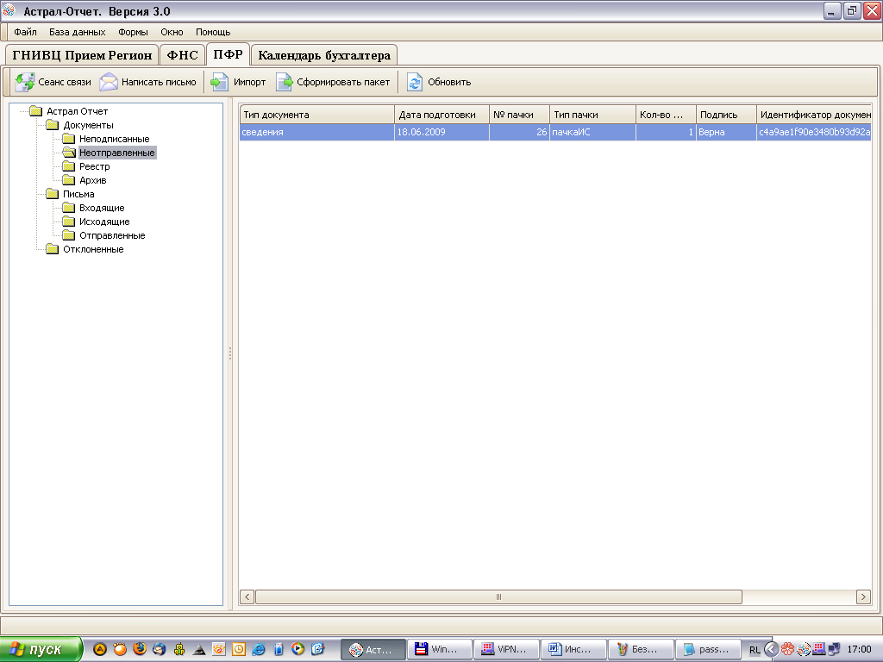The image size is (883, 662).
Task: Launch Firefox from the quick launch bar
Action: 140,649
